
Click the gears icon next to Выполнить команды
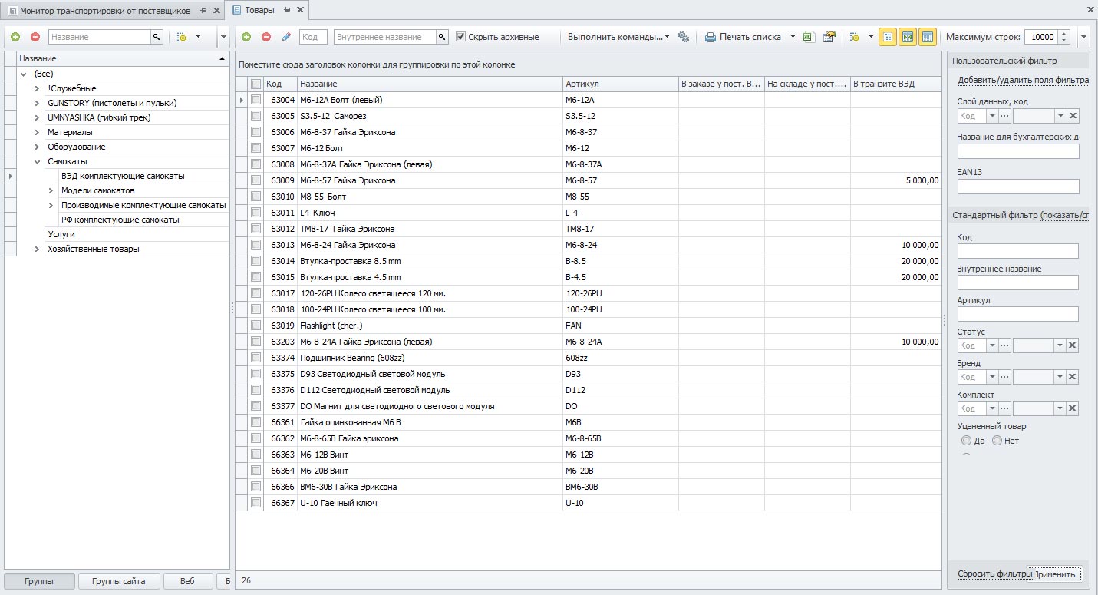(x=684, y=37)
